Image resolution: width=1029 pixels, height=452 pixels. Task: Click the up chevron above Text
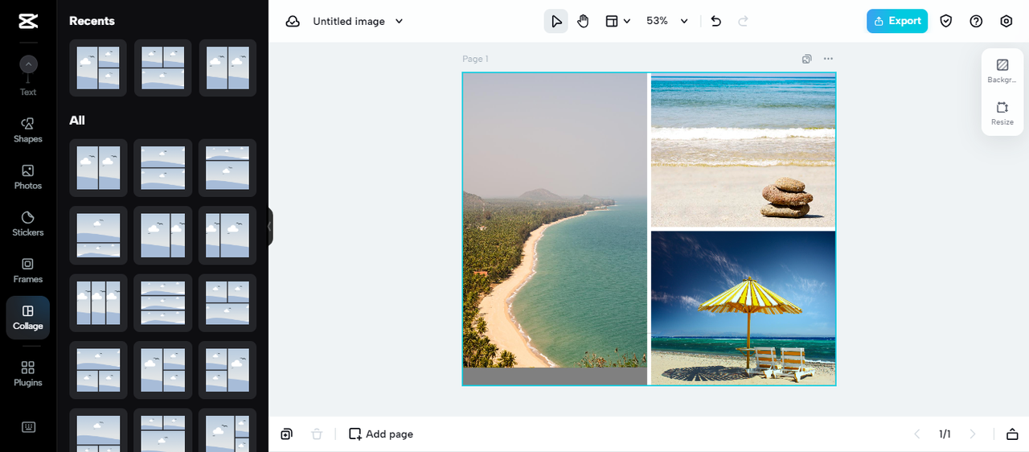click(28, 64)
